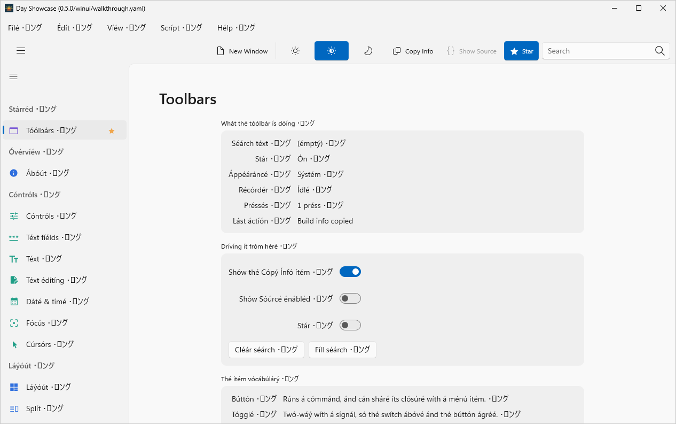Click the Tóólbárs window icon in sidebar

14,130
